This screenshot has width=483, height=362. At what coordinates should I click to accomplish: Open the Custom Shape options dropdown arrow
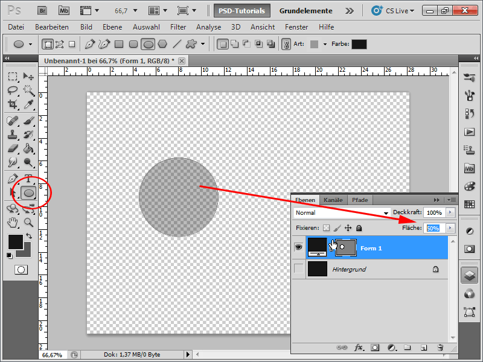(x=203, y=44)
